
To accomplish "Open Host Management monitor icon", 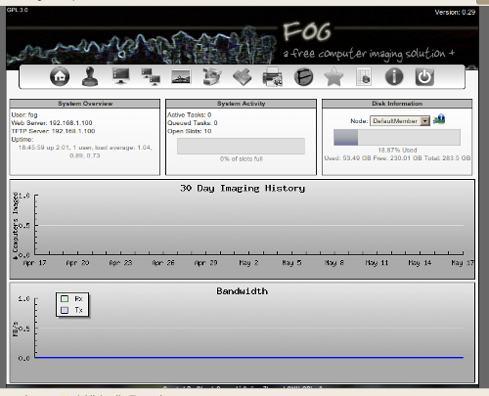I will click(x=120, y=76).
